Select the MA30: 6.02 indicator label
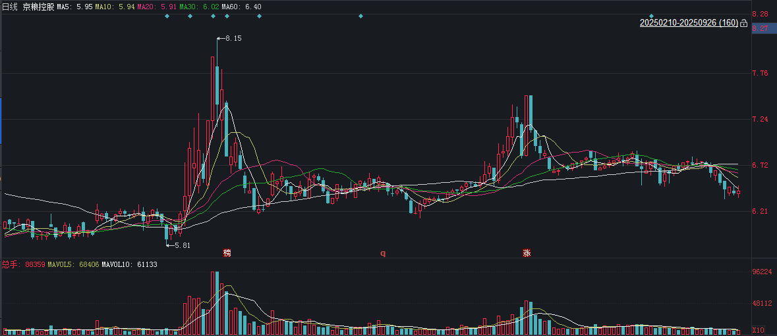 199,7
